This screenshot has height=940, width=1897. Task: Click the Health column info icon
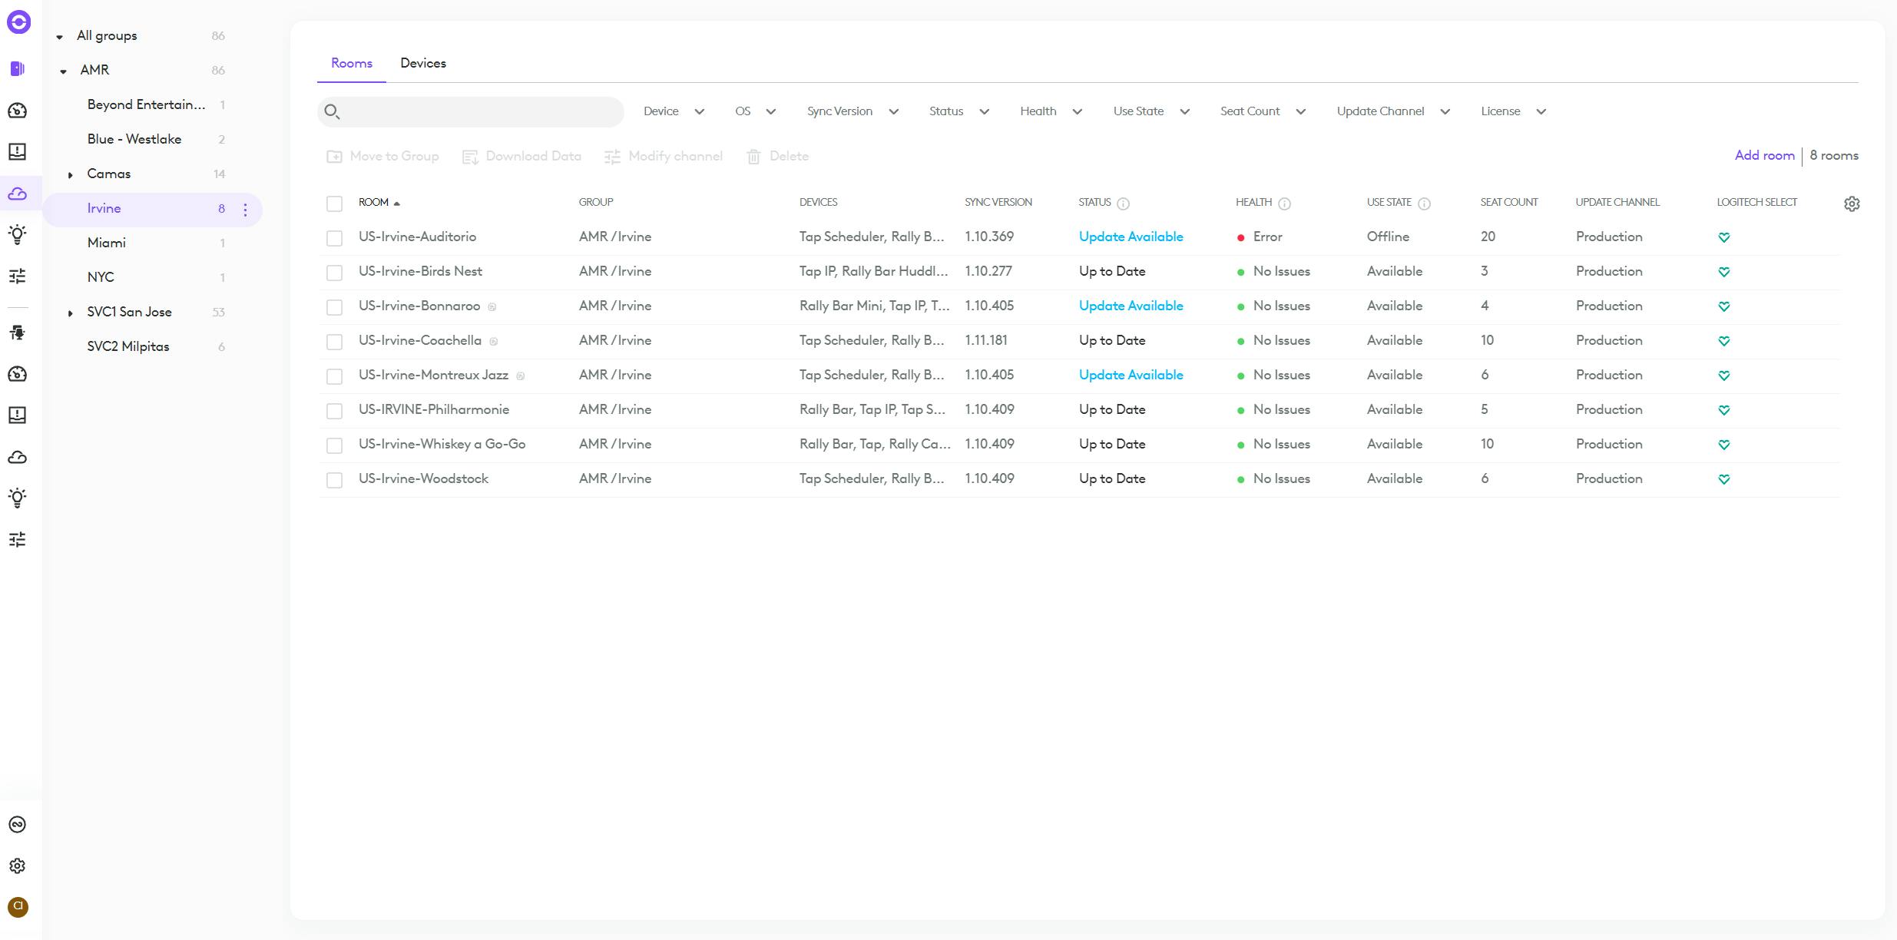(x=1284, y=204)
